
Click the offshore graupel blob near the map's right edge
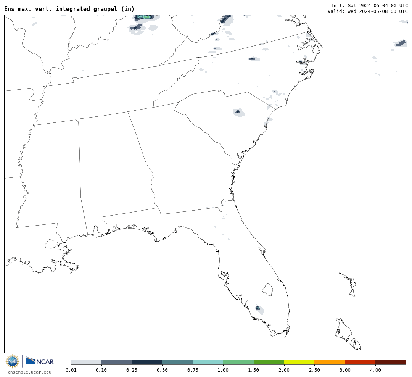pos(401,43)
